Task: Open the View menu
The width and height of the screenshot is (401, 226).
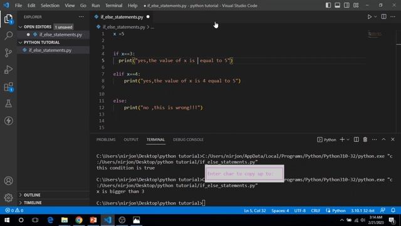Action: [x=70, y=6]
